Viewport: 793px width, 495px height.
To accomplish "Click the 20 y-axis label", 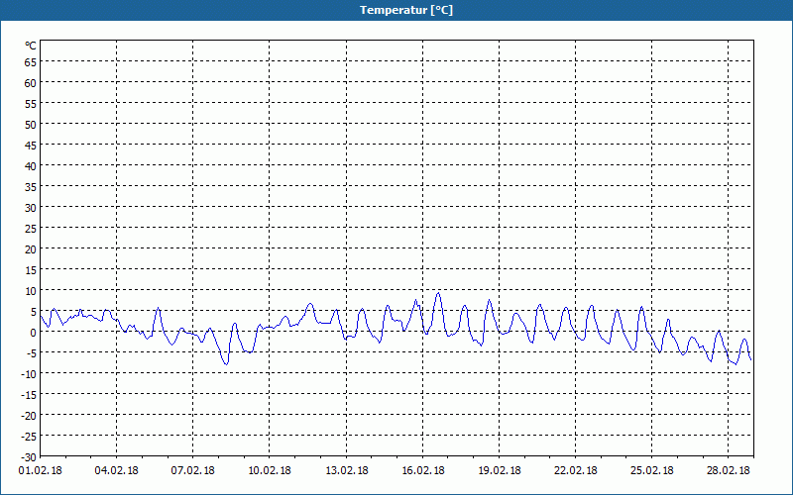I will coord(31,249).
